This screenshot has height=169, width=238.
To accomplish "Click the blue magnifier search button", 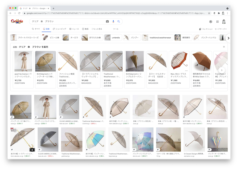I will click(x=119, y=21).
